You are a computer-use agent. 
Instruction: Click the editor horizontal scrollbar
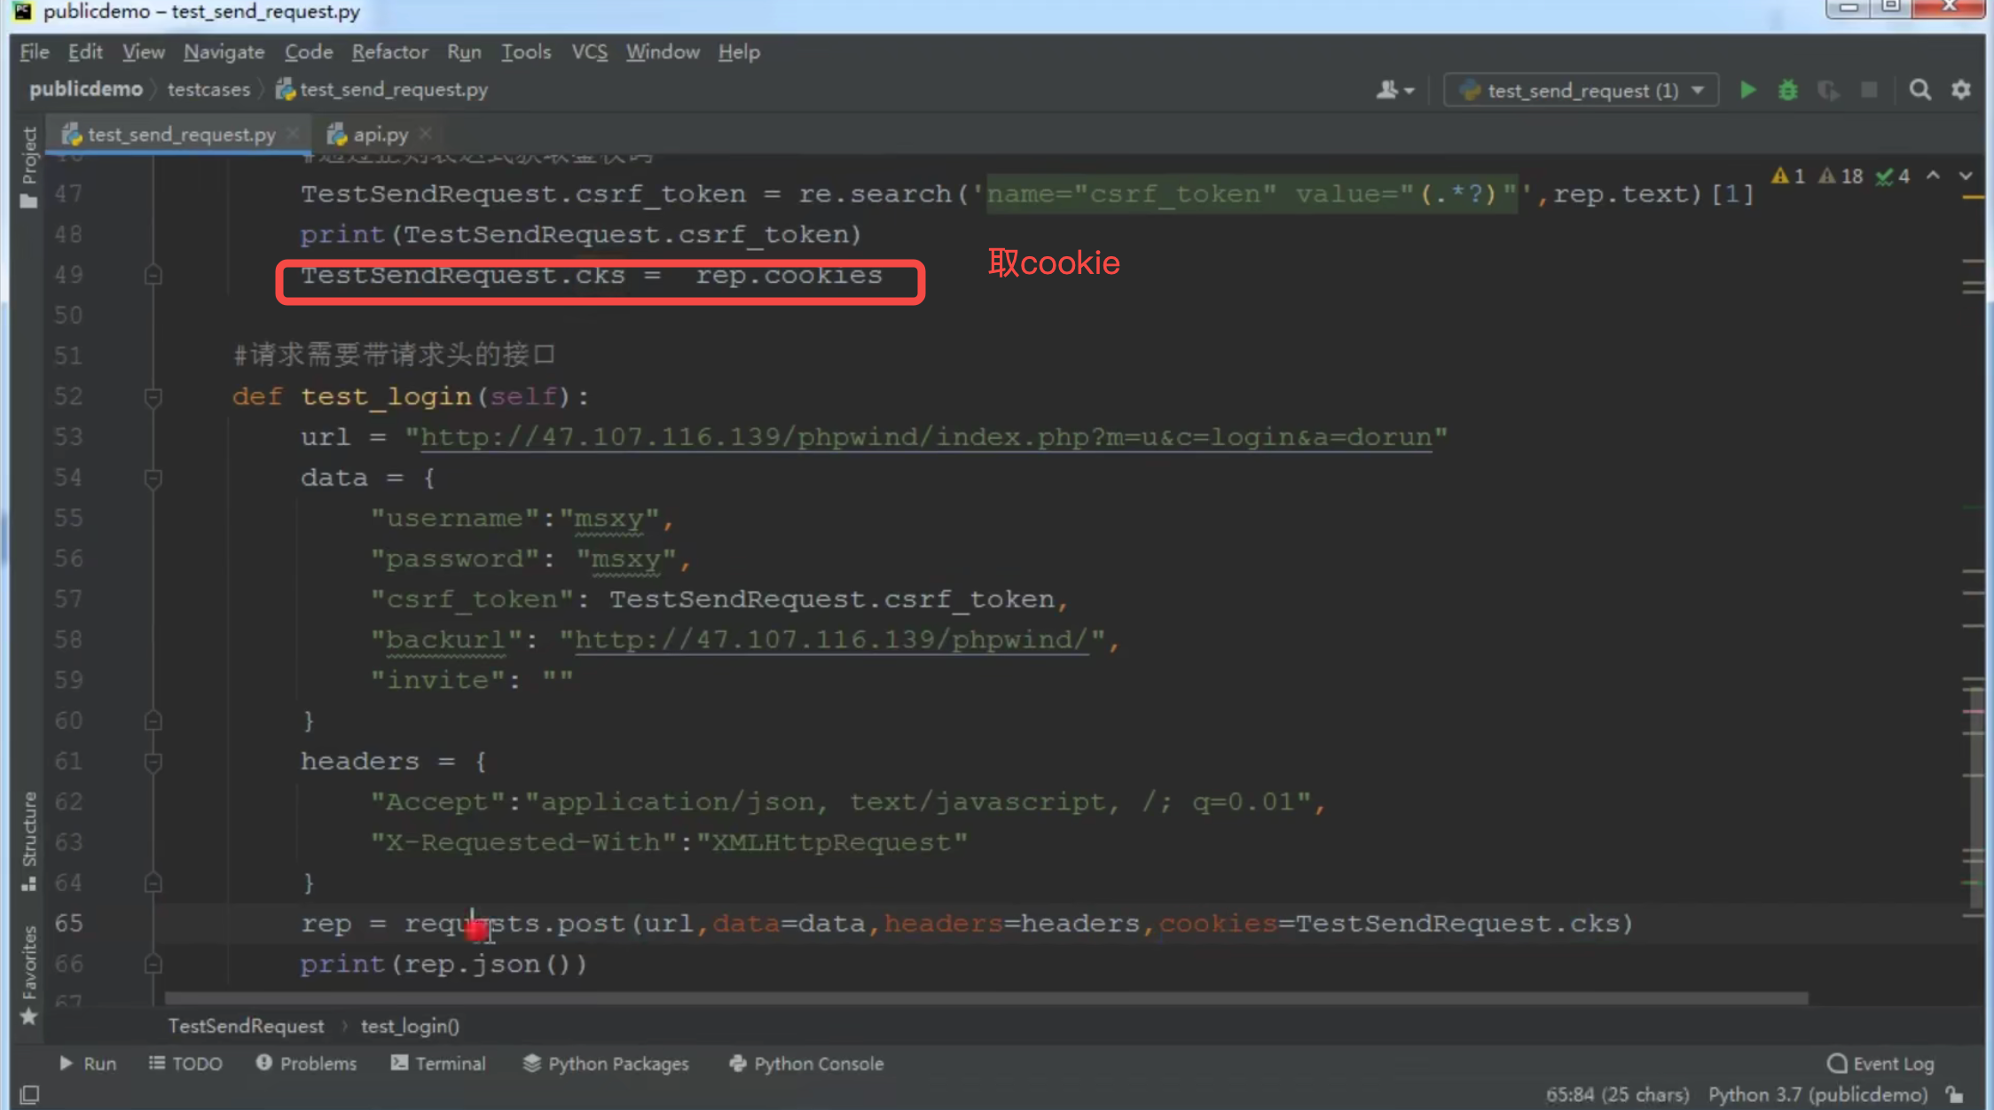(x=985, y=998)
